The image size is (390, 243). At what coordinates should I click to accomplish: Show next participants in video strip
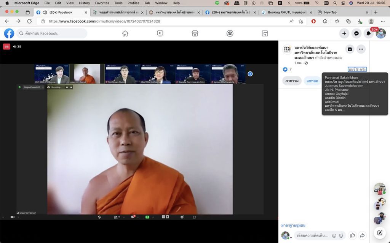click(x=250, y=74)
